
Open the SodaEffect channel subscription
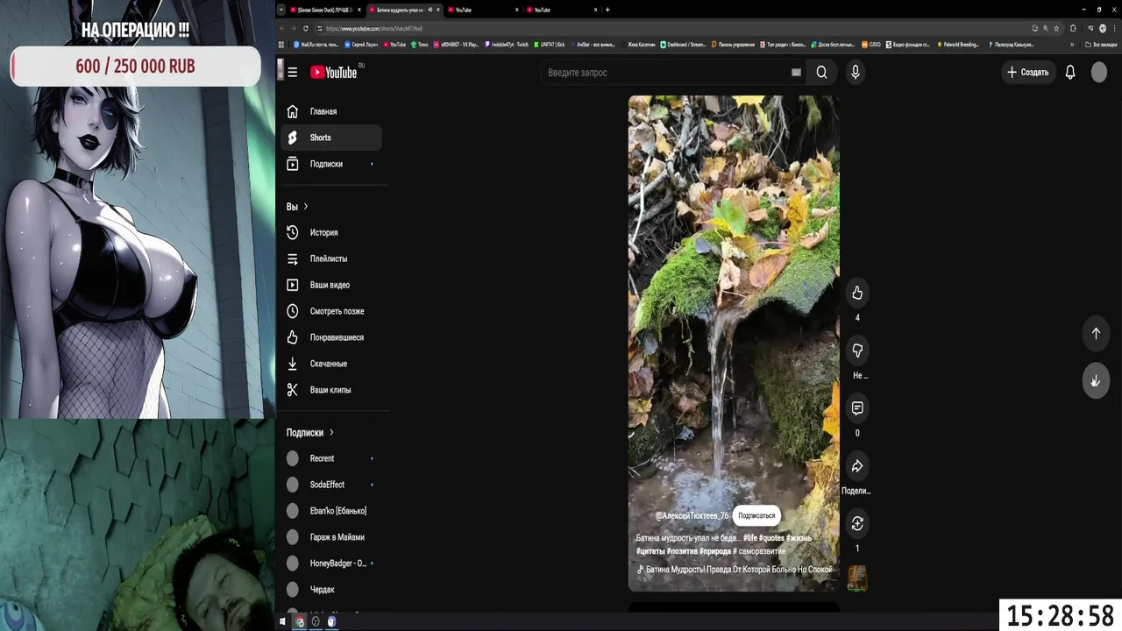coord(331,485)
